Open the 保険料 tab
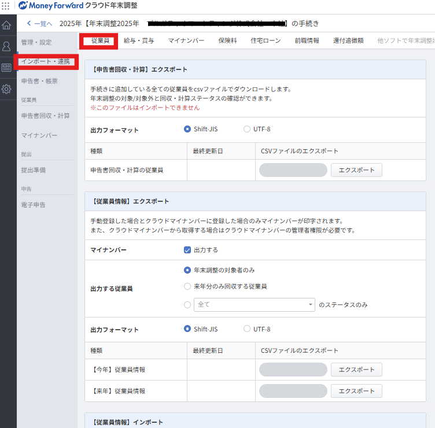Viewport: 435px width, 428px height. point(227,40)
